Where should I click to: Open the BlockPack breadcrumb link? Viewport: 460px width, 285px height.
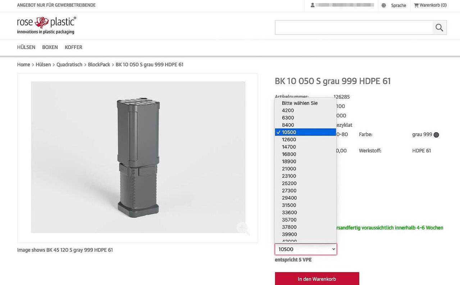coord(99,64)
